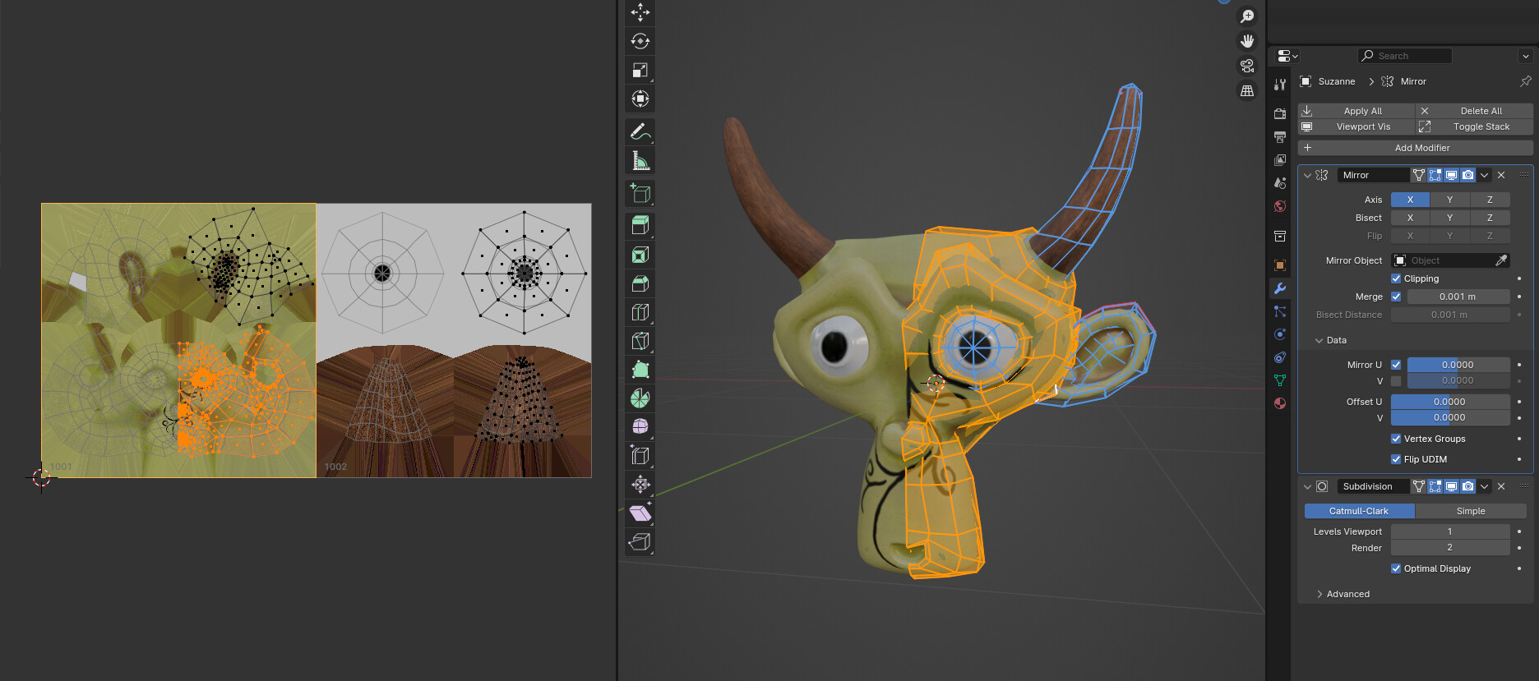Open the World properties tab
The height and width of the screenshot is (681, 1539).
[1280, 206]
